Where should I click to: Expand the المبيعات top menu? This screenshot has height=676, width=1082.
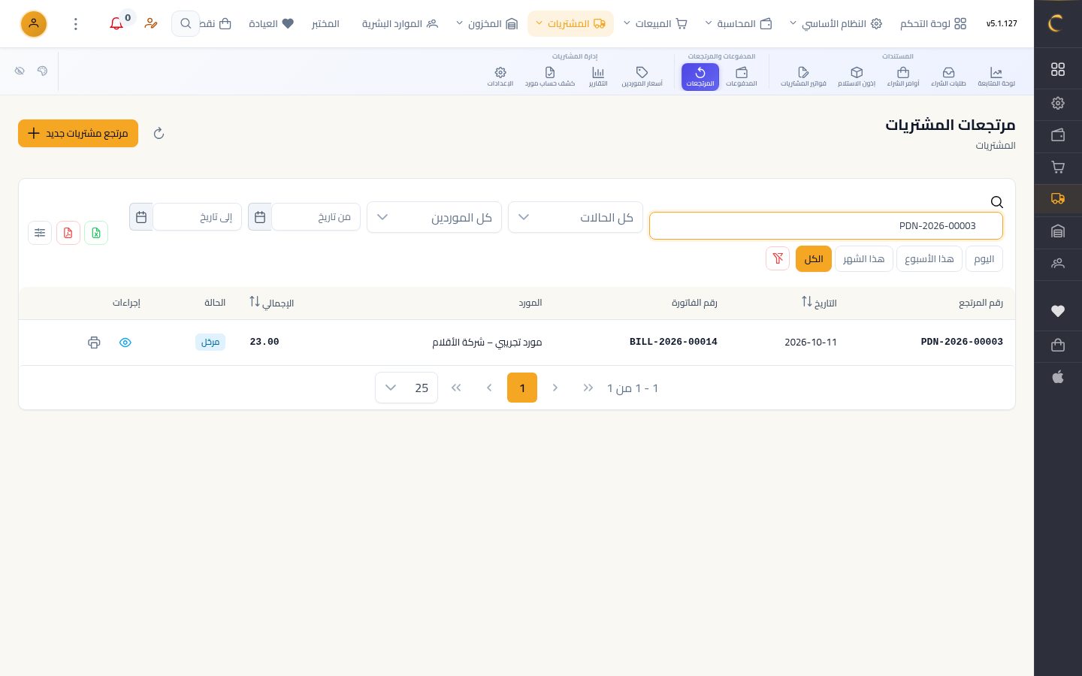coord(655,24)
